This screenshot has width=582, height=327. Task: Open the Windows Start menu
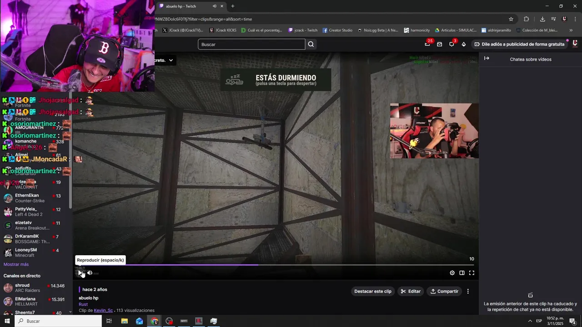point(7,321)
